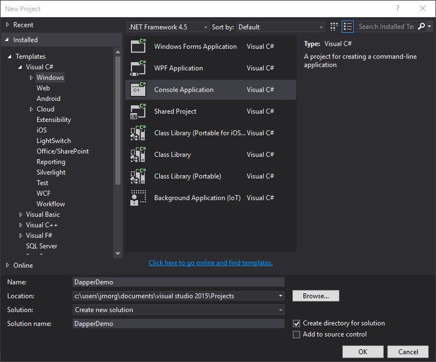Click the Browse... button
Image resolution: width=436 pixels, height=362 pixels.
coord(316,296)
